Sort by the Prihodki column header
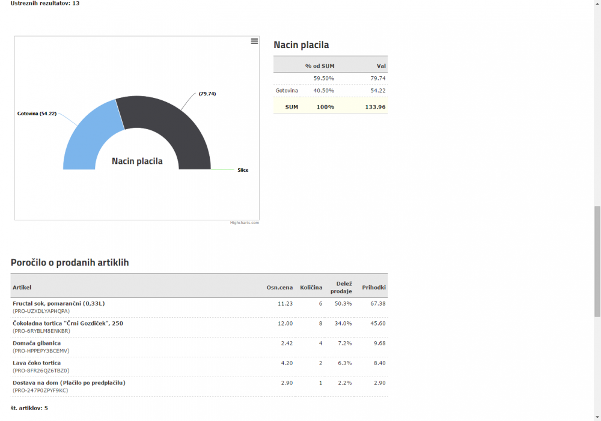This screenshot has width=601, height=421. (x=374, y=288)
